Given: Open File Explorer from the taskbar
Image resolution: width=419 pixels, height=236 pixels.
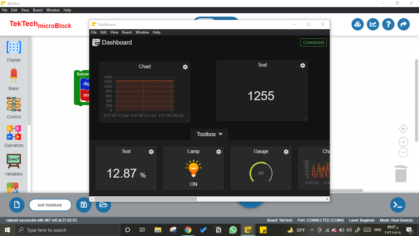Looking at the screenshot, I should (x=158, y=230).
